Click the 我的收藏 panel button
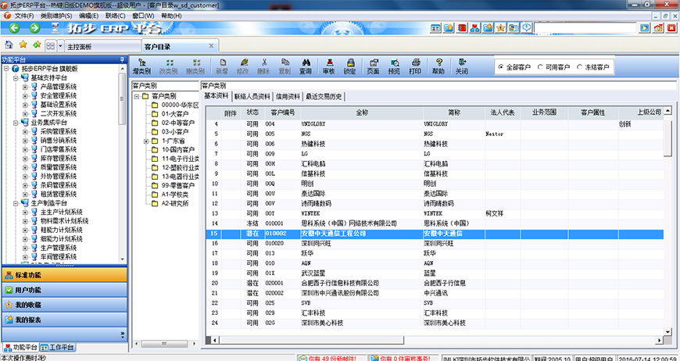The height and width of the screenshot is (361, 680). click(x=63, y=305)
